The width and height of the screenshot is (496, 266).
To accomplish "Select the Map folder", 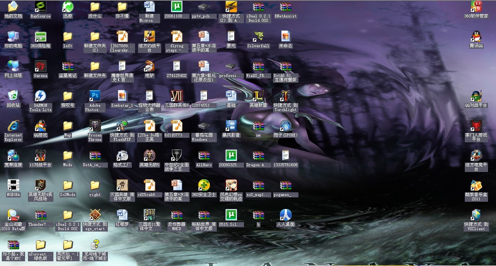I will (x=68, y=126).
